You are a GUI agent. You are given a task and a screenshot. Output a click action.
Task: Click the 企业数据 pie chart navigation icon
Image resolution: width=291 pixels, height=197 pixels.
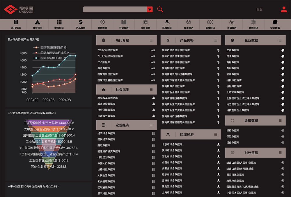pos(275,22)
